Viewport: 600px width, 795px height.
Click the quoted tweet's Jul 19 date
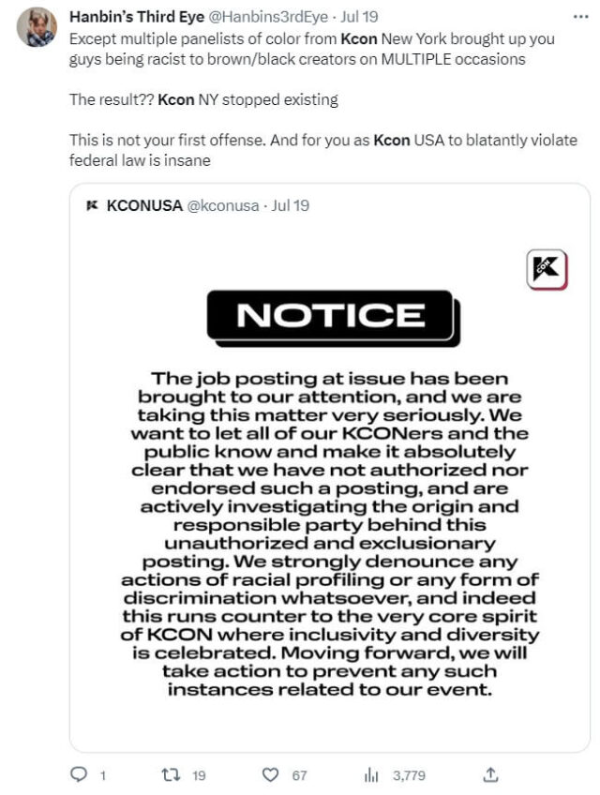tap(290, 205)
